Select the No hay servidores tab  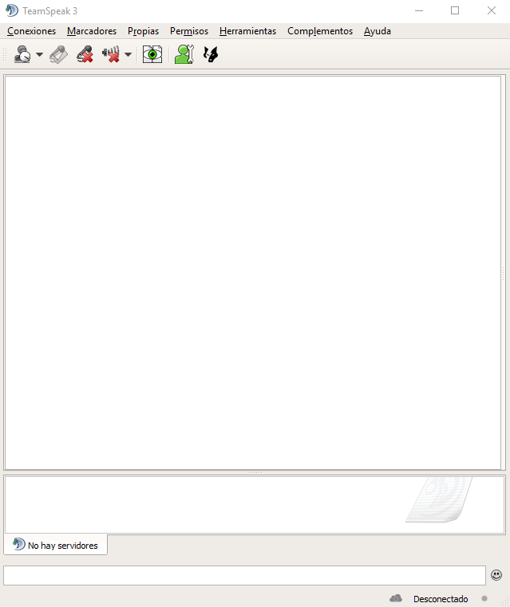[55, 545]
